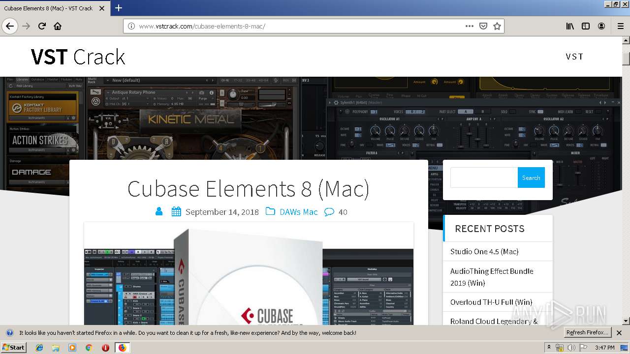This screenshot has height=354, width=630.
Task: Open page actions three-dot menu
Action: (x=470, y=26)
